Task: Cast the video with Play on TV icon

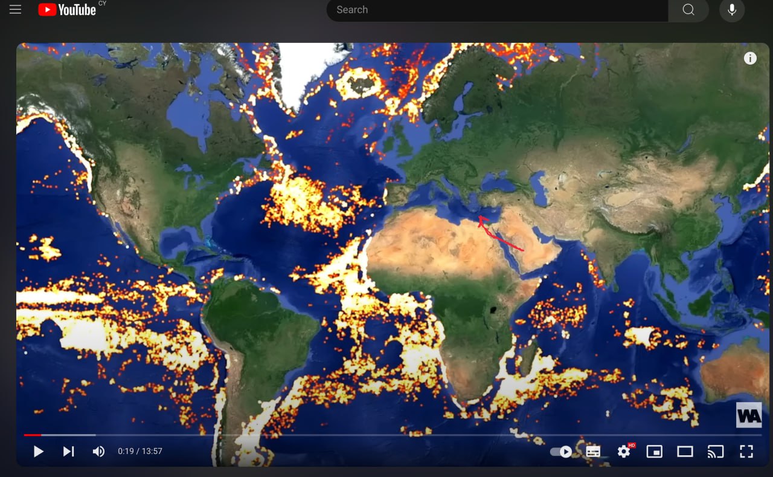Action: pyautogui.click(x=716, y=452)
